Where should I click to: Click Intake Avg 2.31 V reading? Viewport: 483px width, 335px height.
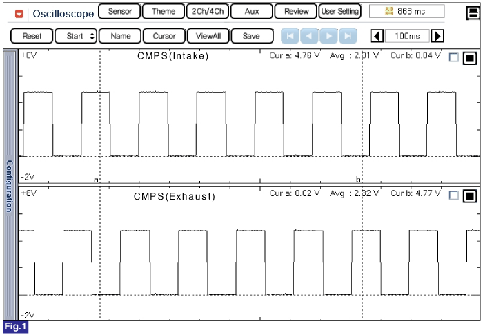[x=354, y=56]
